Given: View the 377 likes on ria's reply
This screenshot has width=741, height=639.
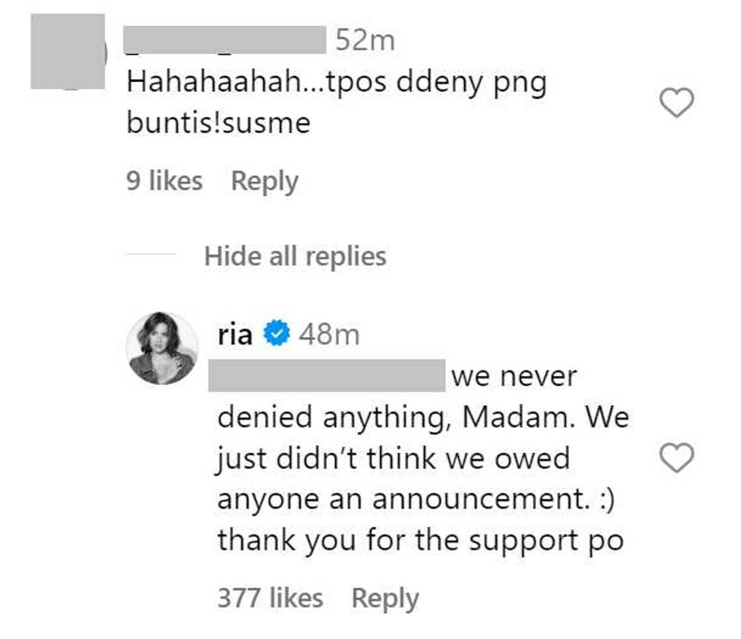Looking at the screenshot, I should pos(270,599).
